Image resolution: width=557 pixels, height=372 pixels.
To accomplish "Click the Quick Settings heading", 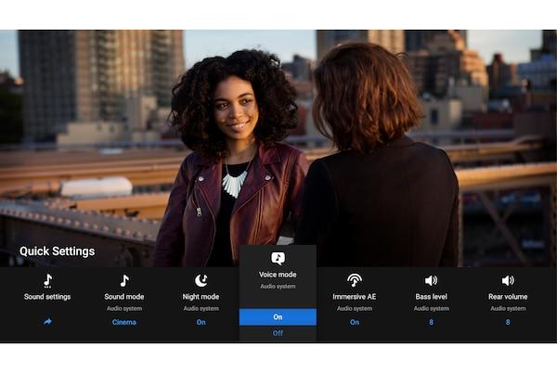I will click(x=58, y=251).
